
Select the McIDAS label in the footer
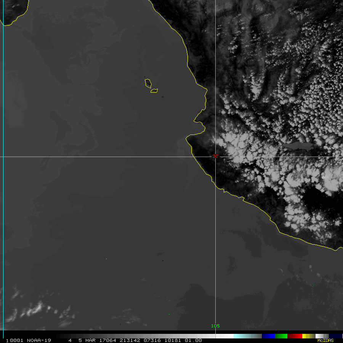tap(325, 340)
